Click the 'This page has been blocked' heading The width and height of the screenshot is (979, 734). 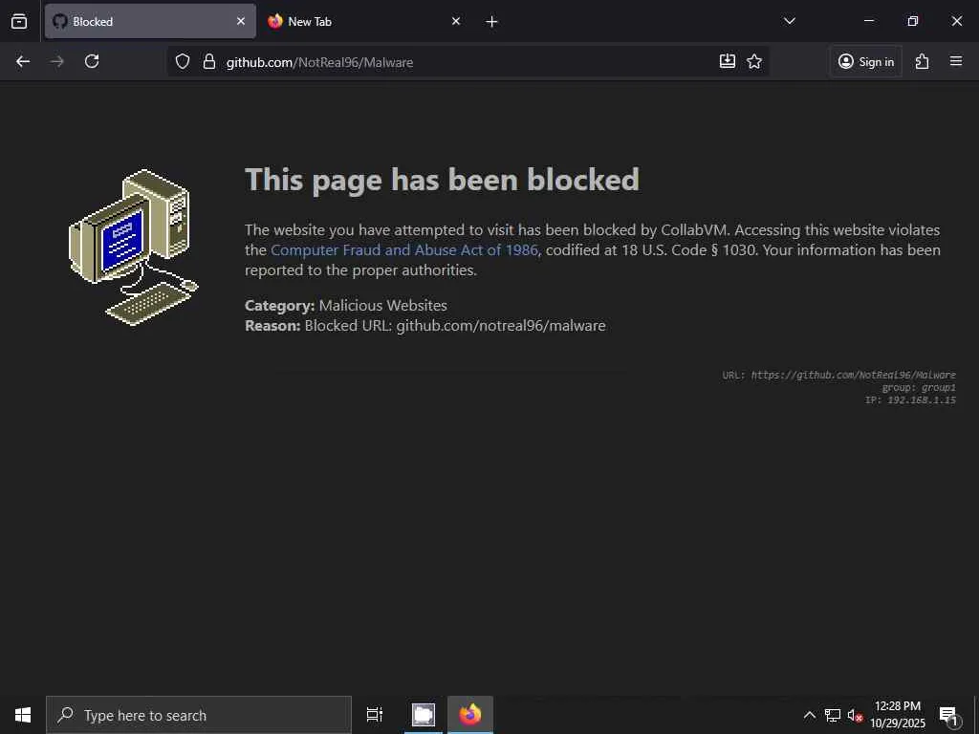442,180
